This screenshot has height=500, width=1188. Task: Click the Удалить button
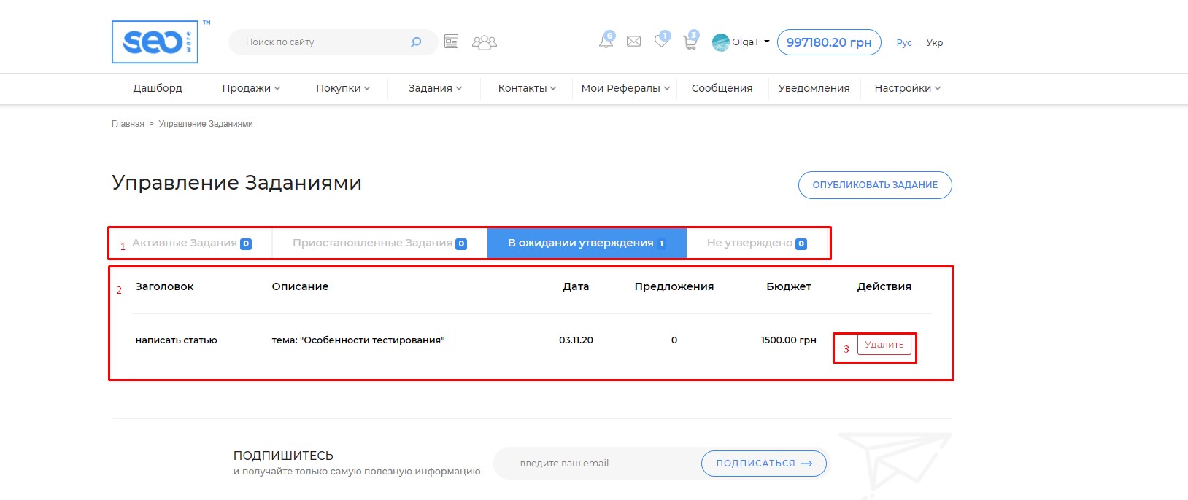[x=884, y=345]
